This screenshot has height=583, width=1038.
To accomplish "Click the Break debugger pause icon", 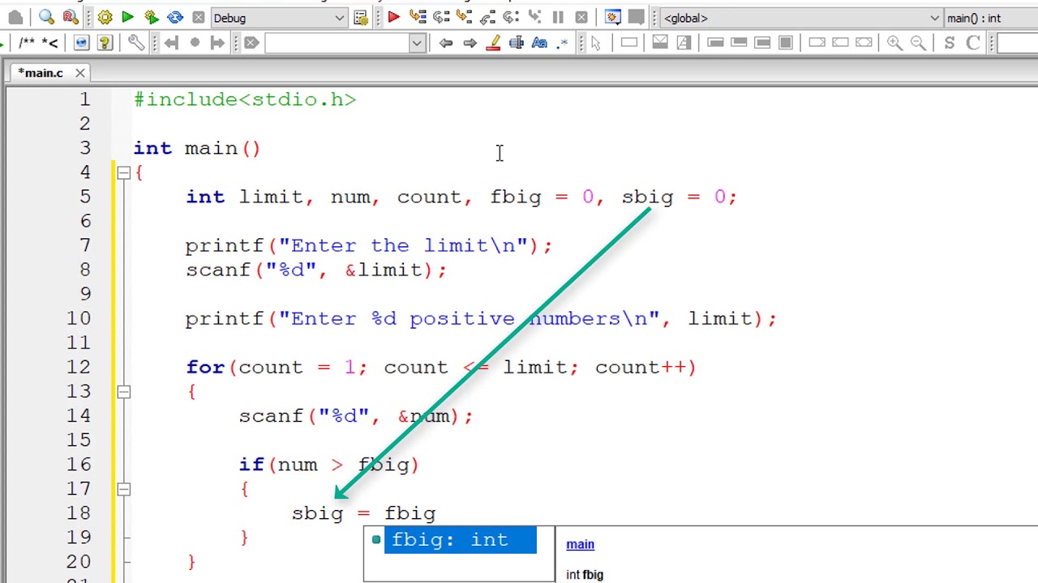I will [x=558, y=17].
